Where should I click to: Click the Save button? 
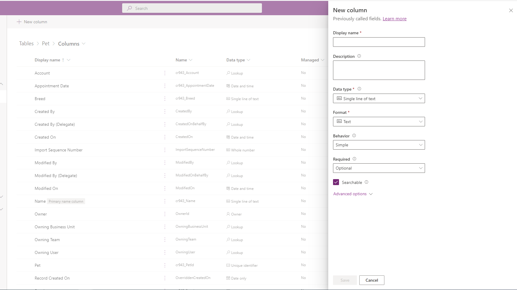click(345, 280)
